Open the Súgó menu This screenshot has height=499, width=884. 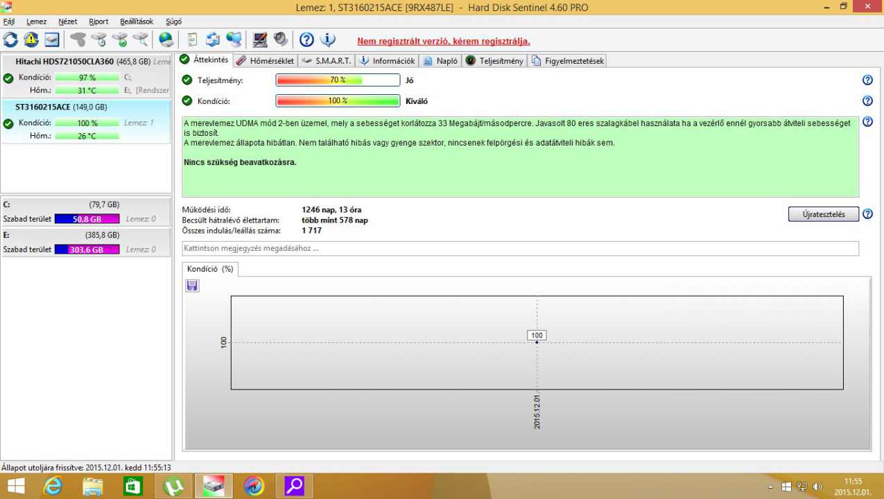click(x=173, y=21)
